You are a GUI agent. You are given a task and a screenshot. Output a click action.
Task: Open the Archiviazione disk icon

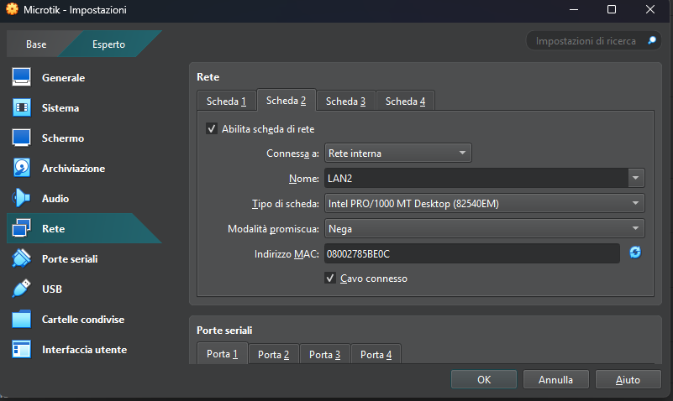(22, 168)
